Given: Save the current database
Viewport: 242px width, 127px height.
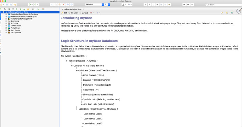Looking at the screenshot, I should click(x=7, y=5).
